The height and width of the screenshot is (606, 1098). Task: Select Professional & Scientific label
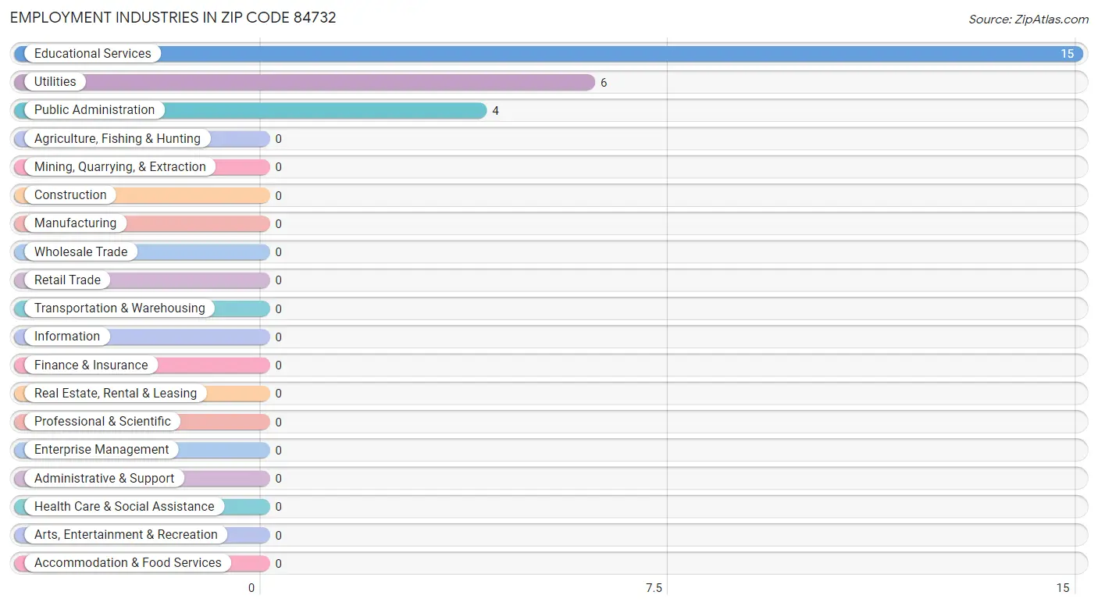click(x=102, y=422)
